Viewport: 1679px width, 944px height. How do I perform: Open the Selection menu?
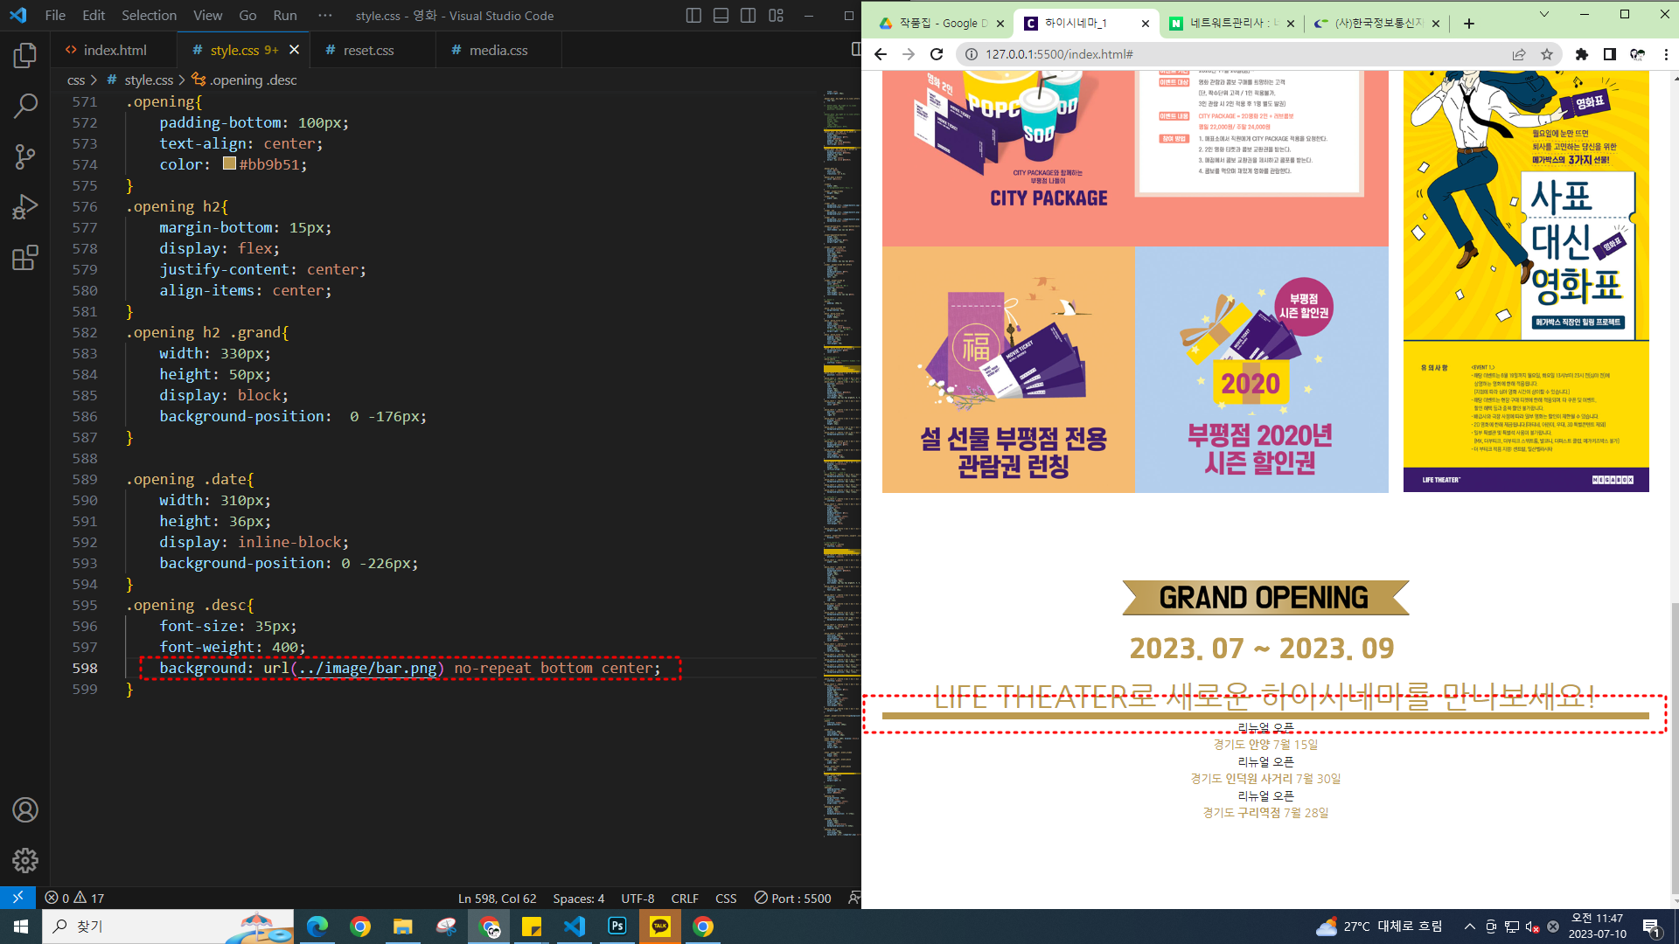click(149, 16)
